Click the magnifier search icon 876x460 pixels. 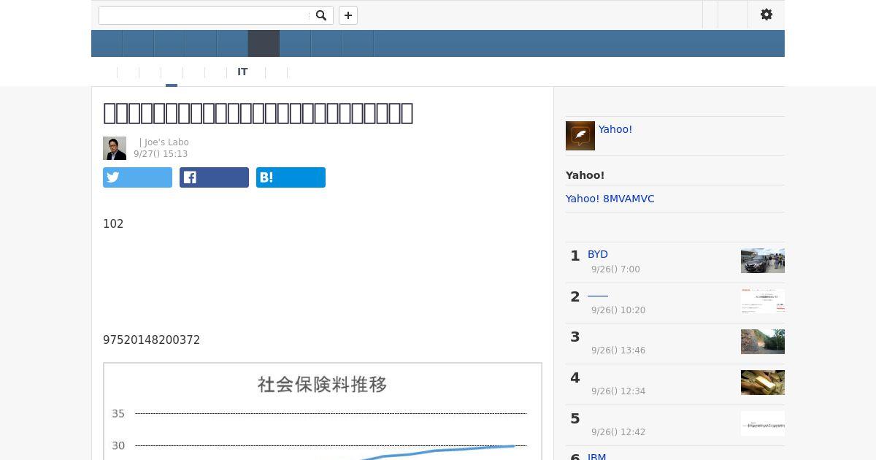(x=321, y=15)
